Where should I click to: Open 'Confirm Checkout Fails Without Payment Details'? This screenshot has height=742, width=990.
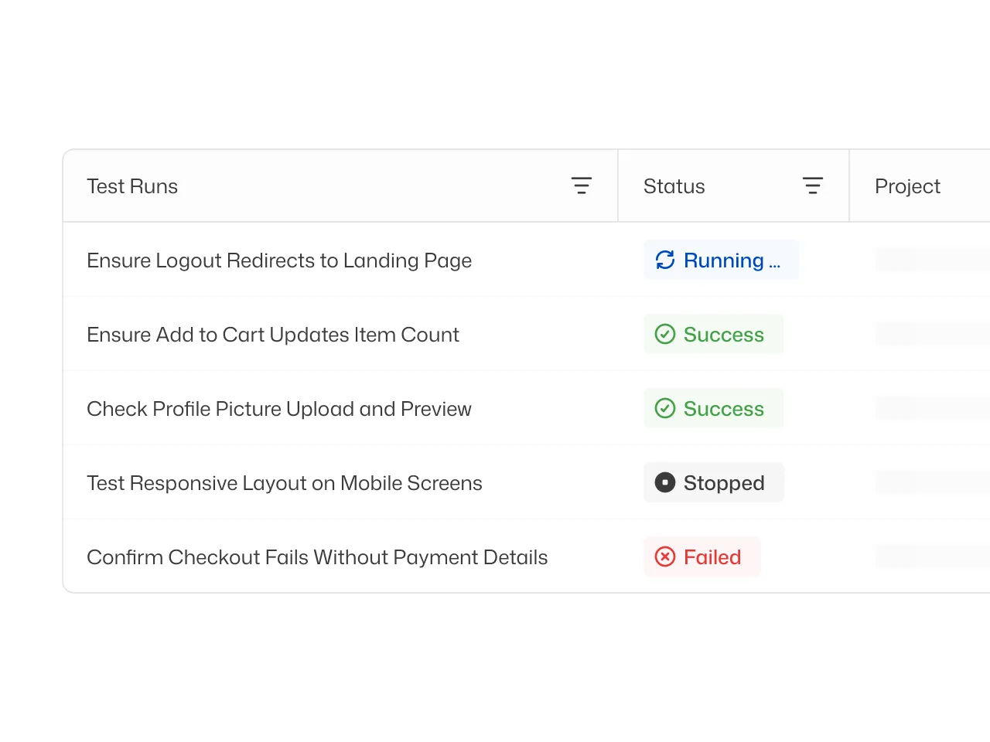tap(317, 557)
